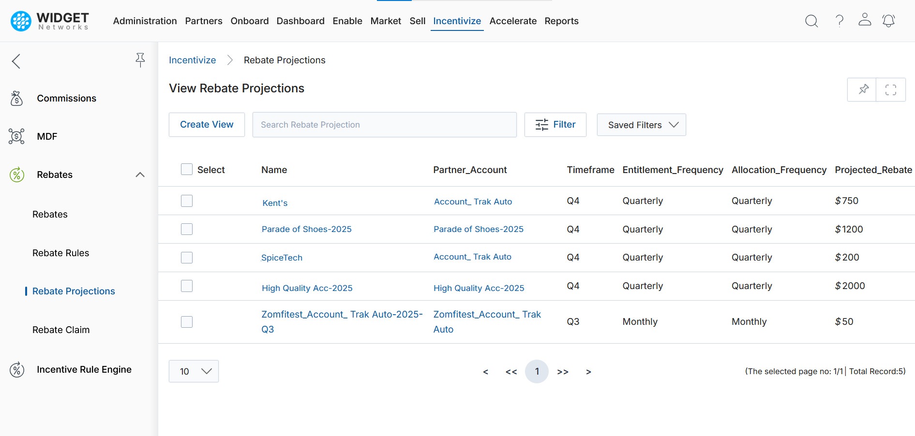
Task: Open the Filter button
Action: [x=555, y=125]
